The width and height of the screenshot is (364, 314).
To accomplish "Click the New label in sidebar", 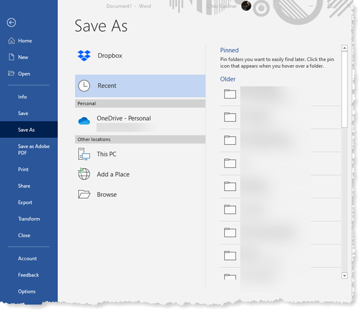I will tap(23, 57).
